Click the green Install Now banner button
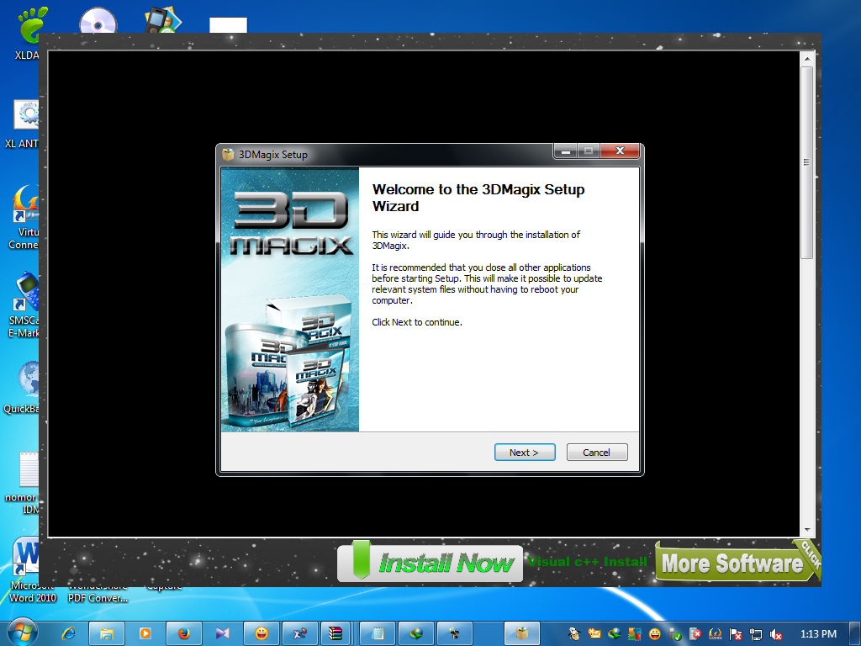The image size is (861, 646). coord(430,563)
